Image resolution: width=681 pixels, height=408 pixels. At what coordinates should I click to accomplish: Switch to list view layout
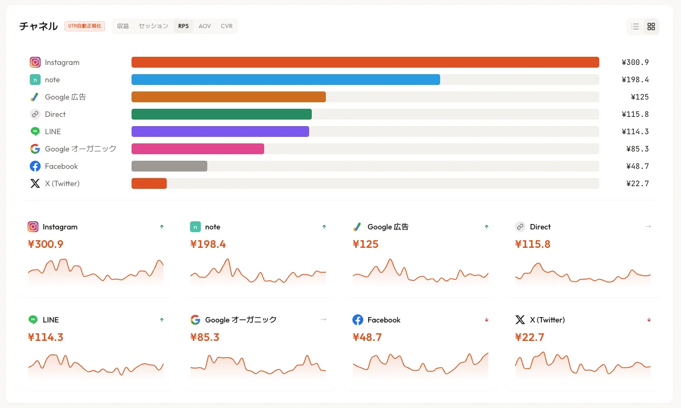point(635,27)
